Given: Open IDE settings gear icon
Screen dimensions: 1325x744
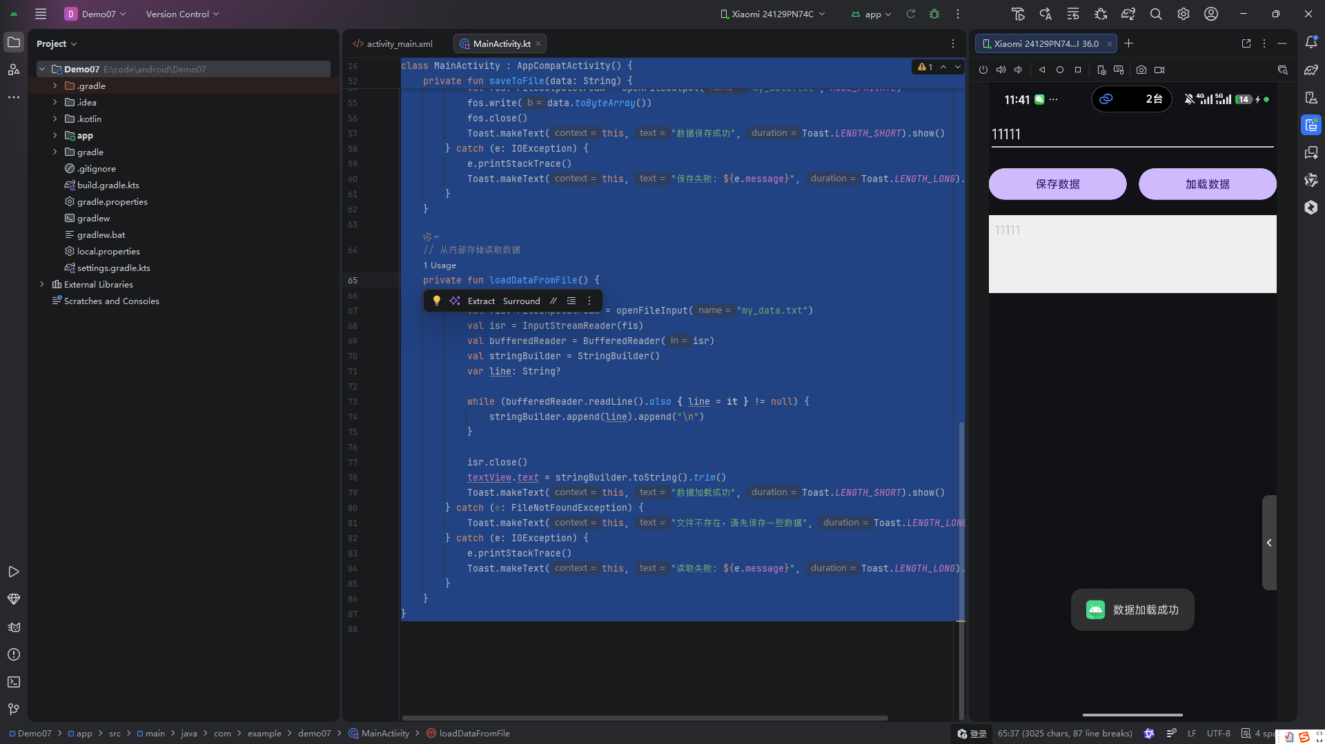Looking at the screenshot, I should coord(1184,14).
